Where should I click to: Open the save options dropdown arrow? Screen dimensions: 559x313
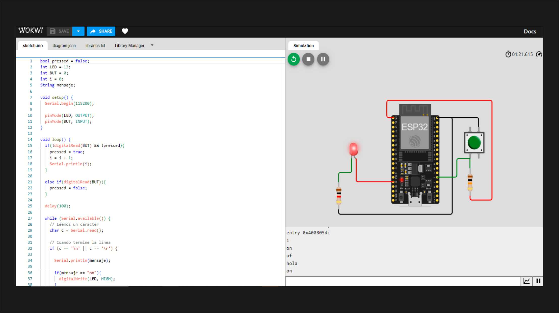(78, 31)
